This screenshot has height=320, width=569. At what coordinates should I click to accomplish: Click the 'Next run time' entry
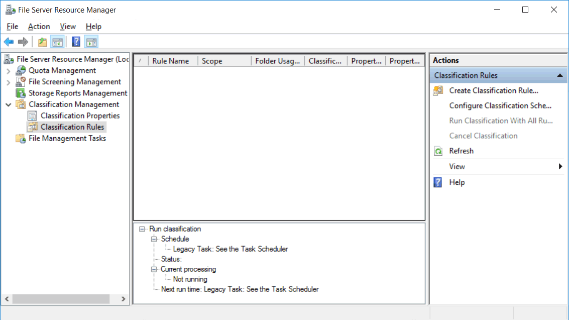coord(240,289)
